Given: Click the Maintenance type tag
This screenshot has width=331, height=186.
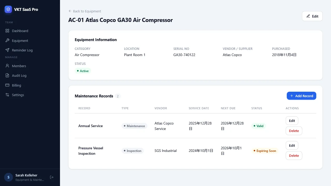Looking at the screenshot, I should click(x=134, y=126).
